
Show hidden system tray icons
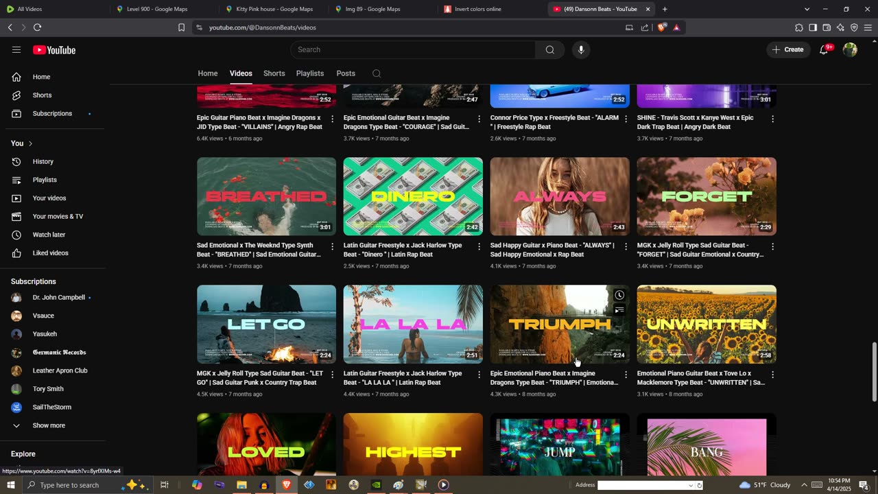pos(804,485)
